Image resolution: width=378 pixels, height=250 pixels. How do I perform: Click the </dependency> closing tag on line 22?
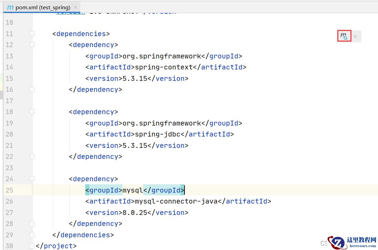(x=96, y=156)
